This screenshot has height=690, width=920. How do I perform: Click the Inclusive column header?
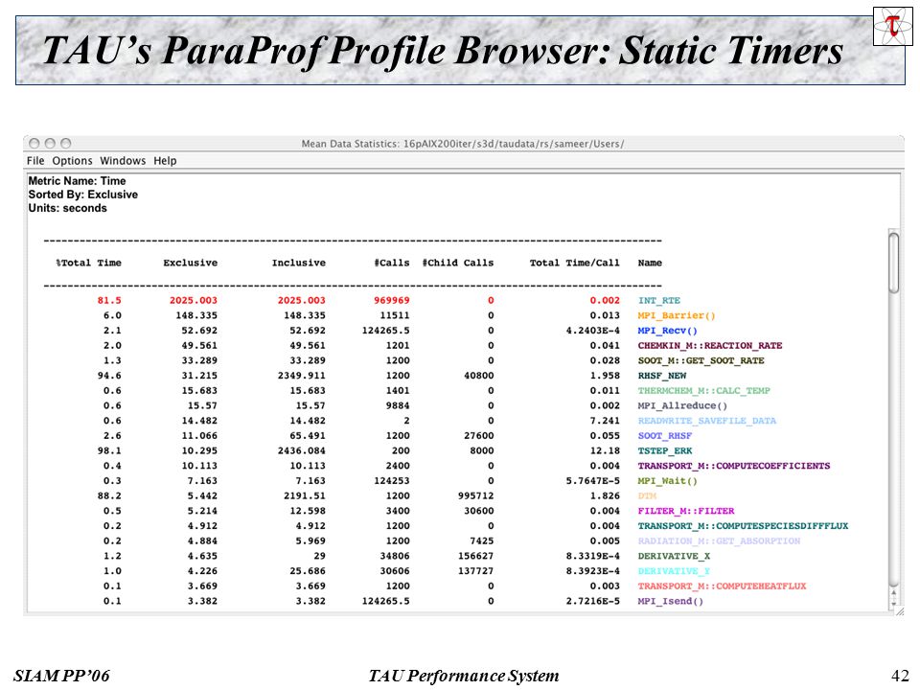pos(299,263)
